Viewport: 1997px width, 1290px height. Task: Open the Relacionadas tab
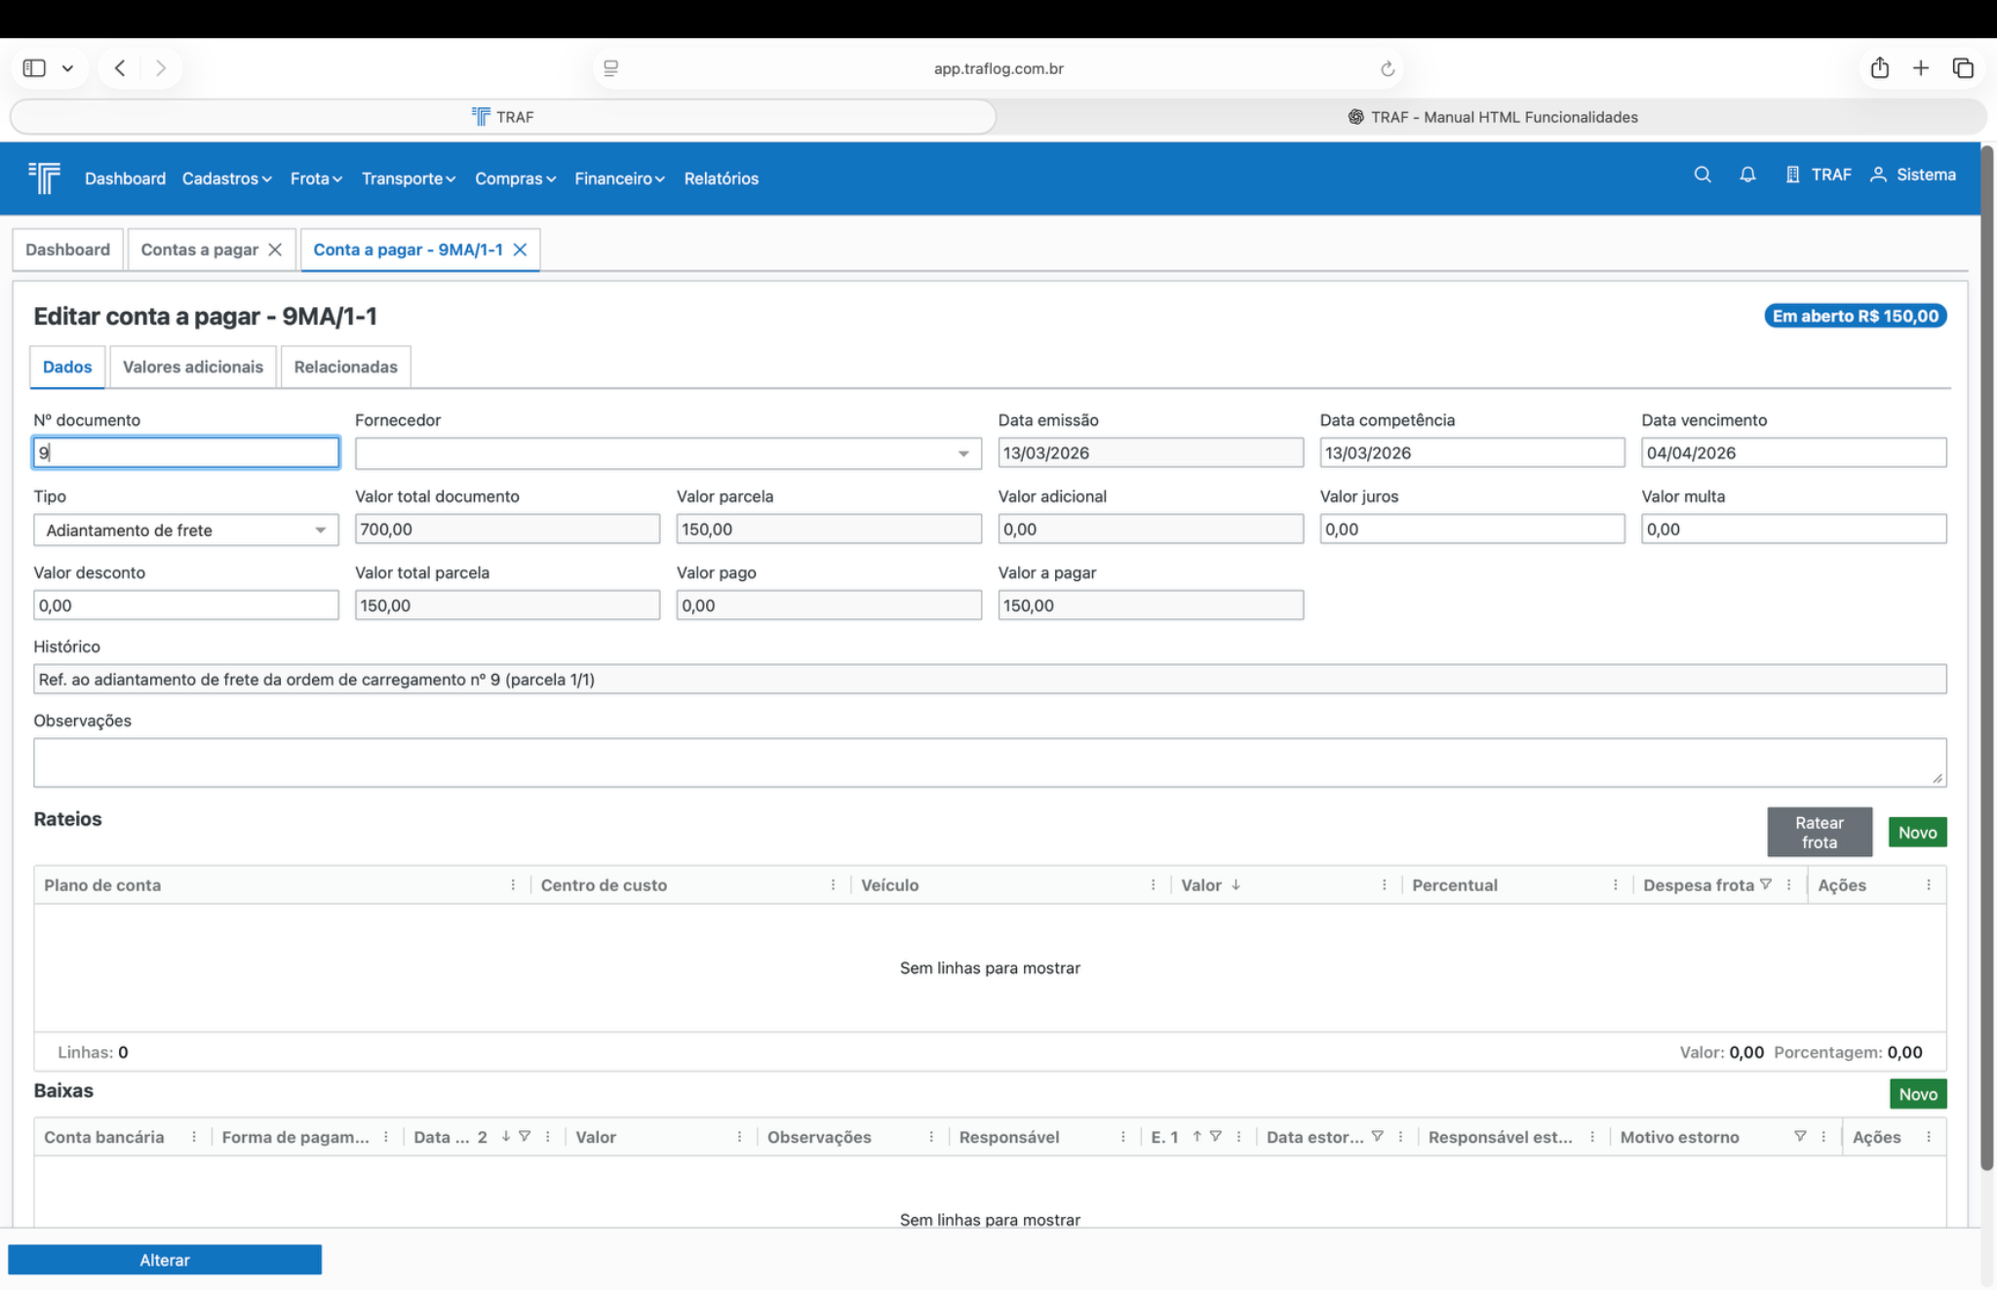pyautogui.click(x=345, y=367)
